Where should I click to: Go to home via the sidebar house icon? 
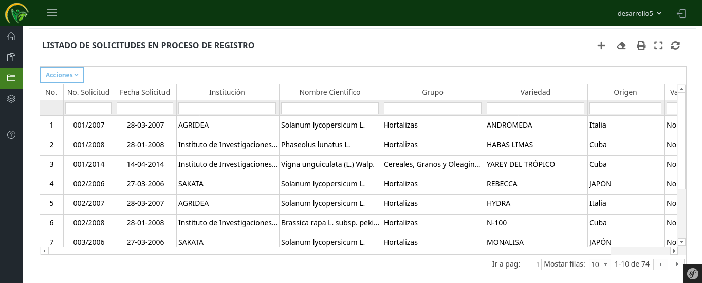point(11,36)
